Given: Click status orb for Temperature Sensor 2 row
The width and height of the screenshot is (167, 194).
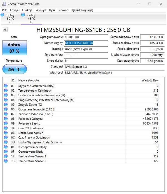Looking at the screenshot, I should click(x=6, y=161).
